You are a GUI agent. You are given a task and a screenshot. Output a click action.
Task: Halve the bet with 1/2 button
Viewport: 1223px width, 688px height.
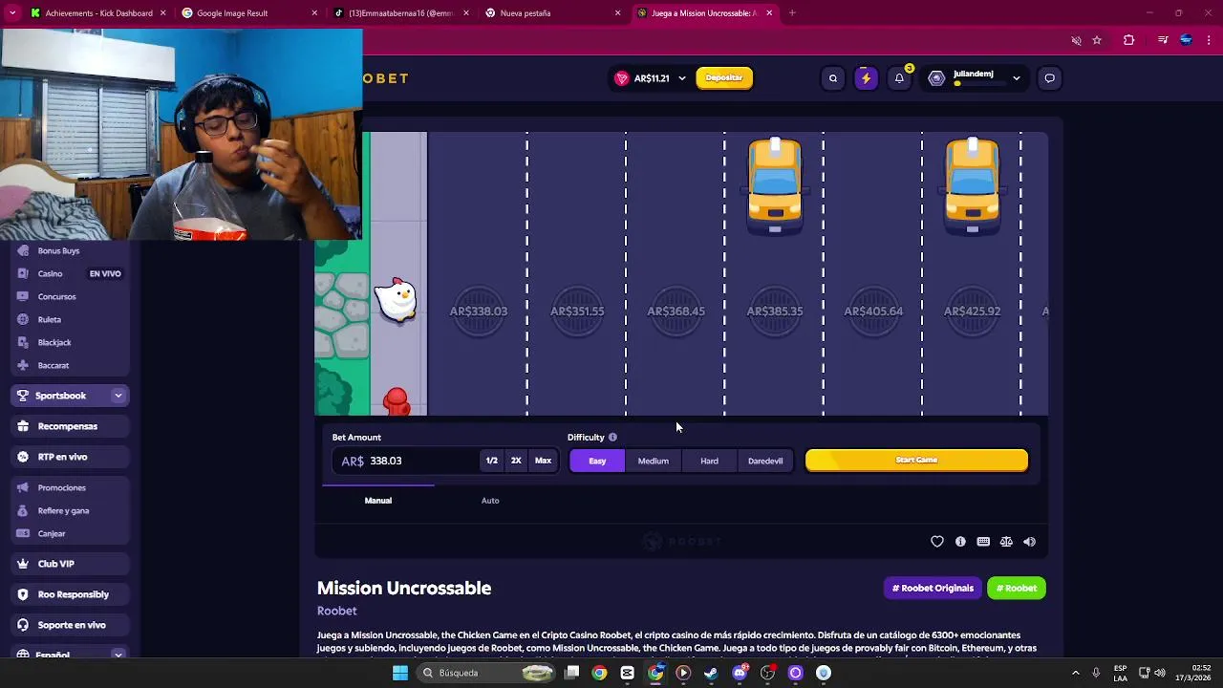pyautogui.click(x=491, y=461)
